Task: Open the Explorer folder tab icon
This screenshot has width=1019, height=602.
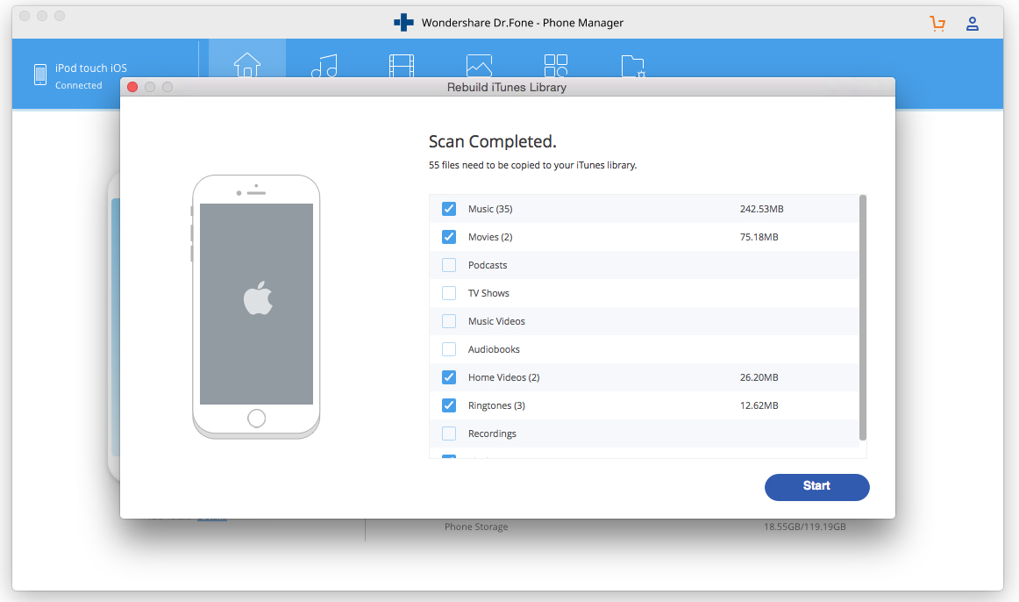Action: [x=633, y=66]
